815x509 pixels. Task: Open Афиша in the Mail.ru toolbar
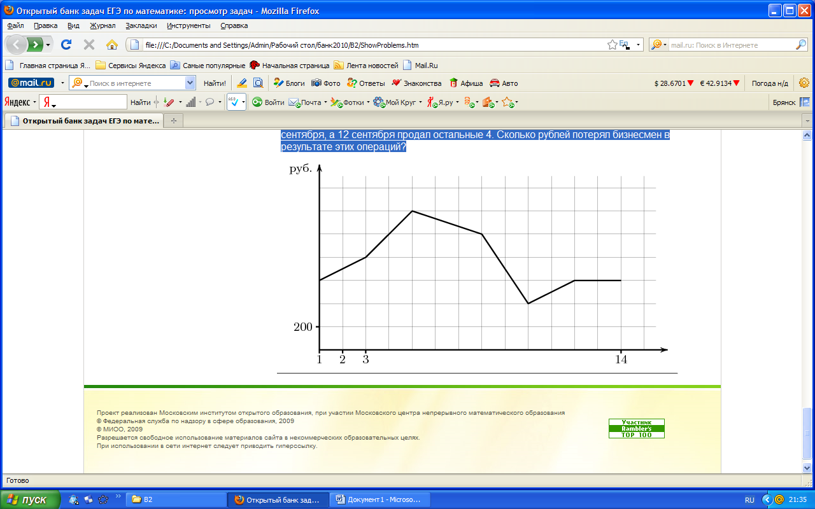pos(466,83)
